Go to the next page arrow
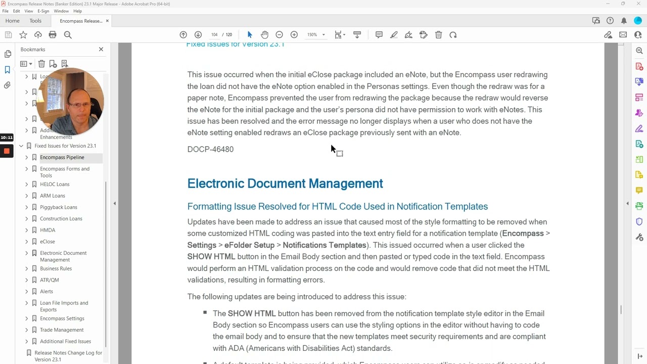Image resolution: width=647 pixels, height=364 pixels. tap(198, 35)
